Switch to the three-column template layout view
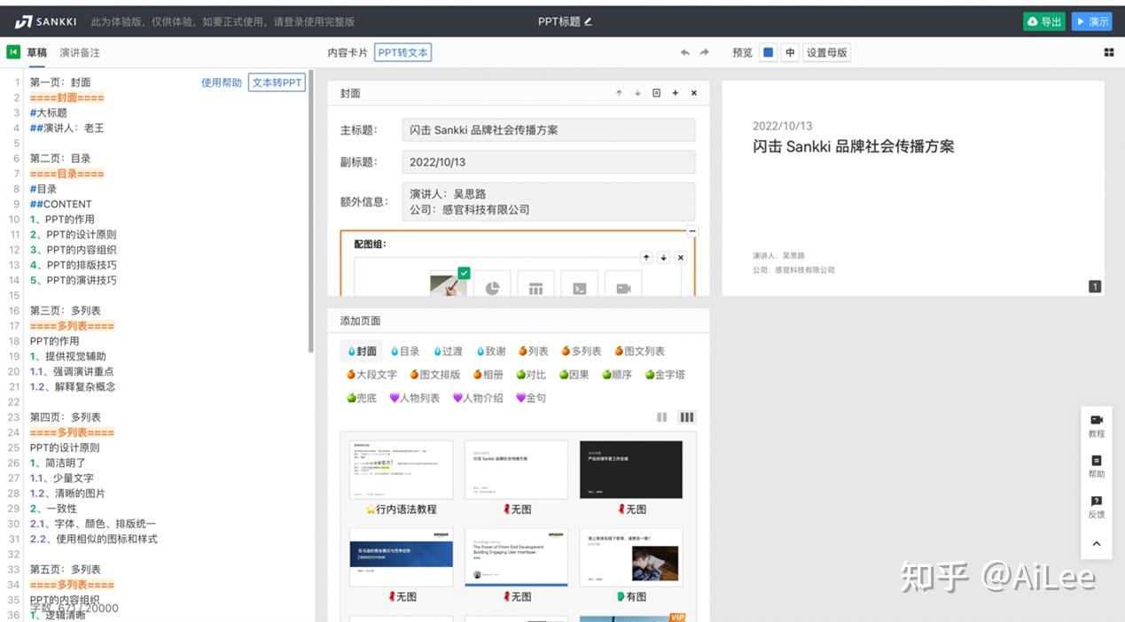 coord(687,417)
